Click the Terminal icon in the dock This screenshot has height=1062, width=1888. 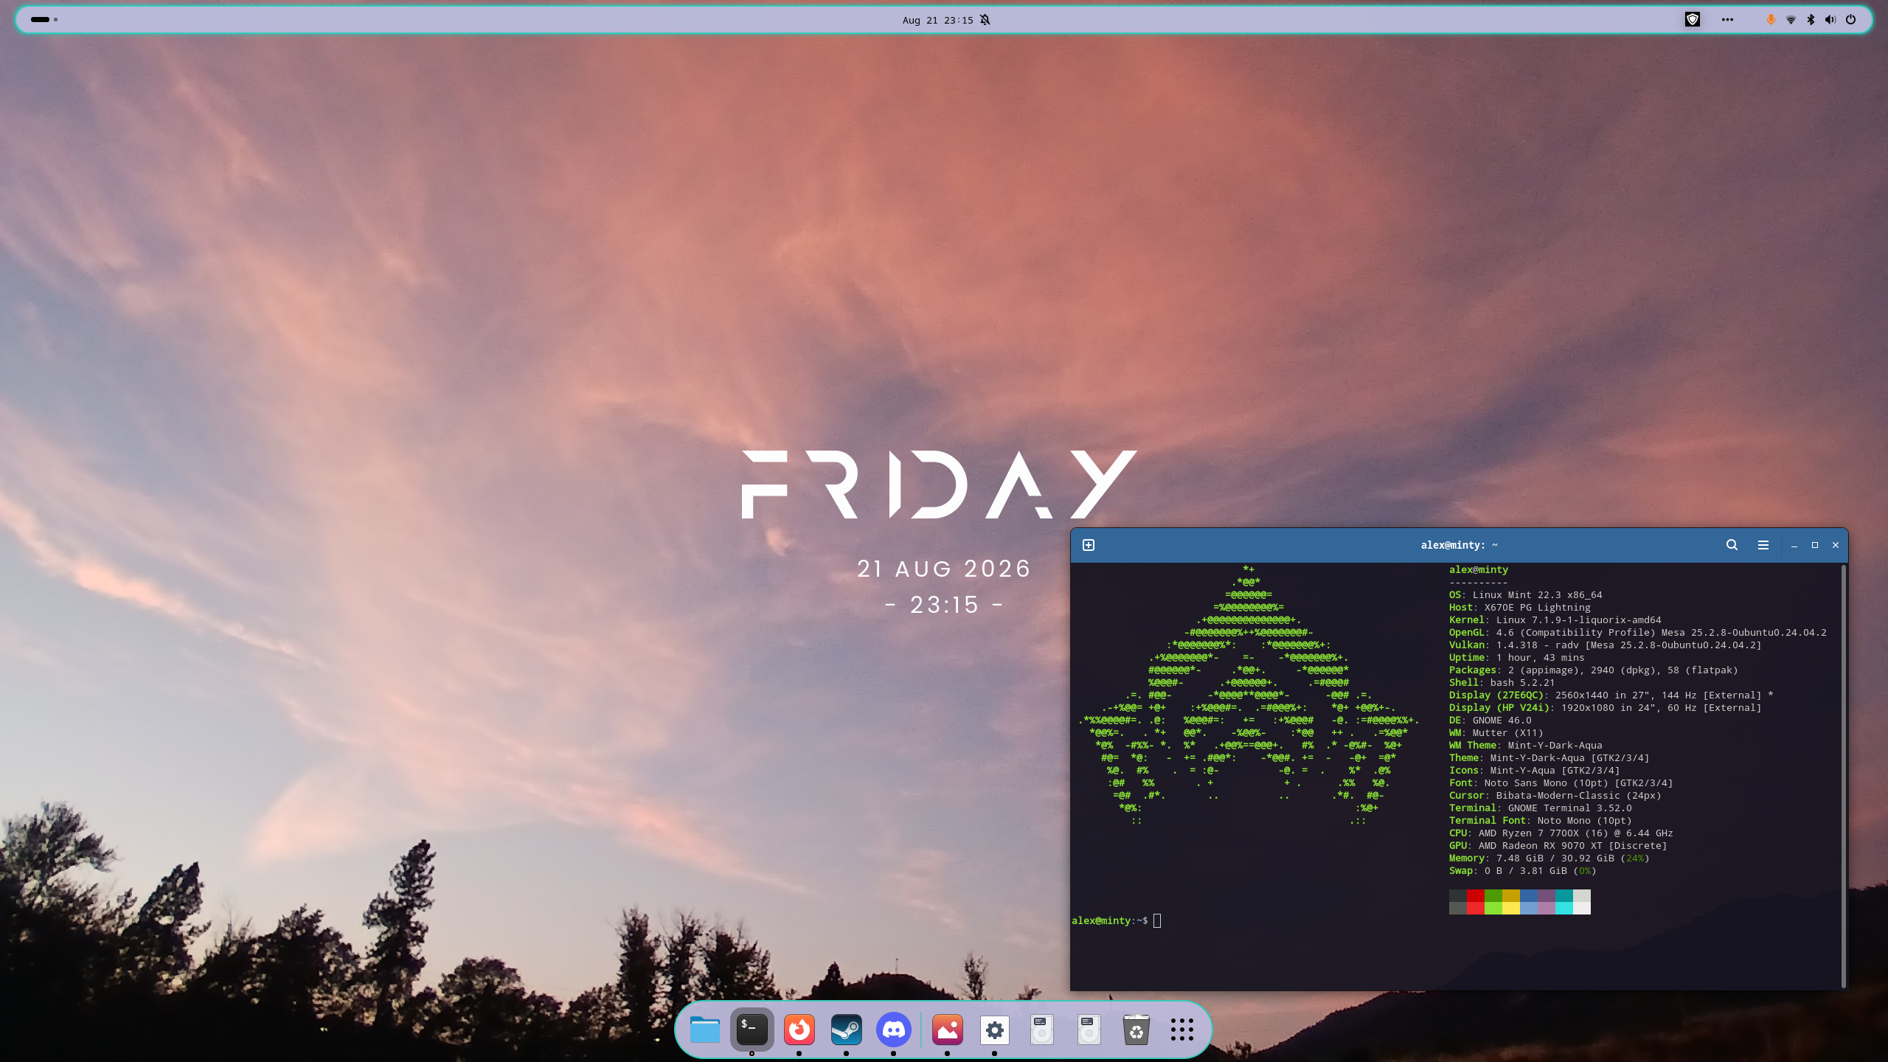[x=752, y=1030]
